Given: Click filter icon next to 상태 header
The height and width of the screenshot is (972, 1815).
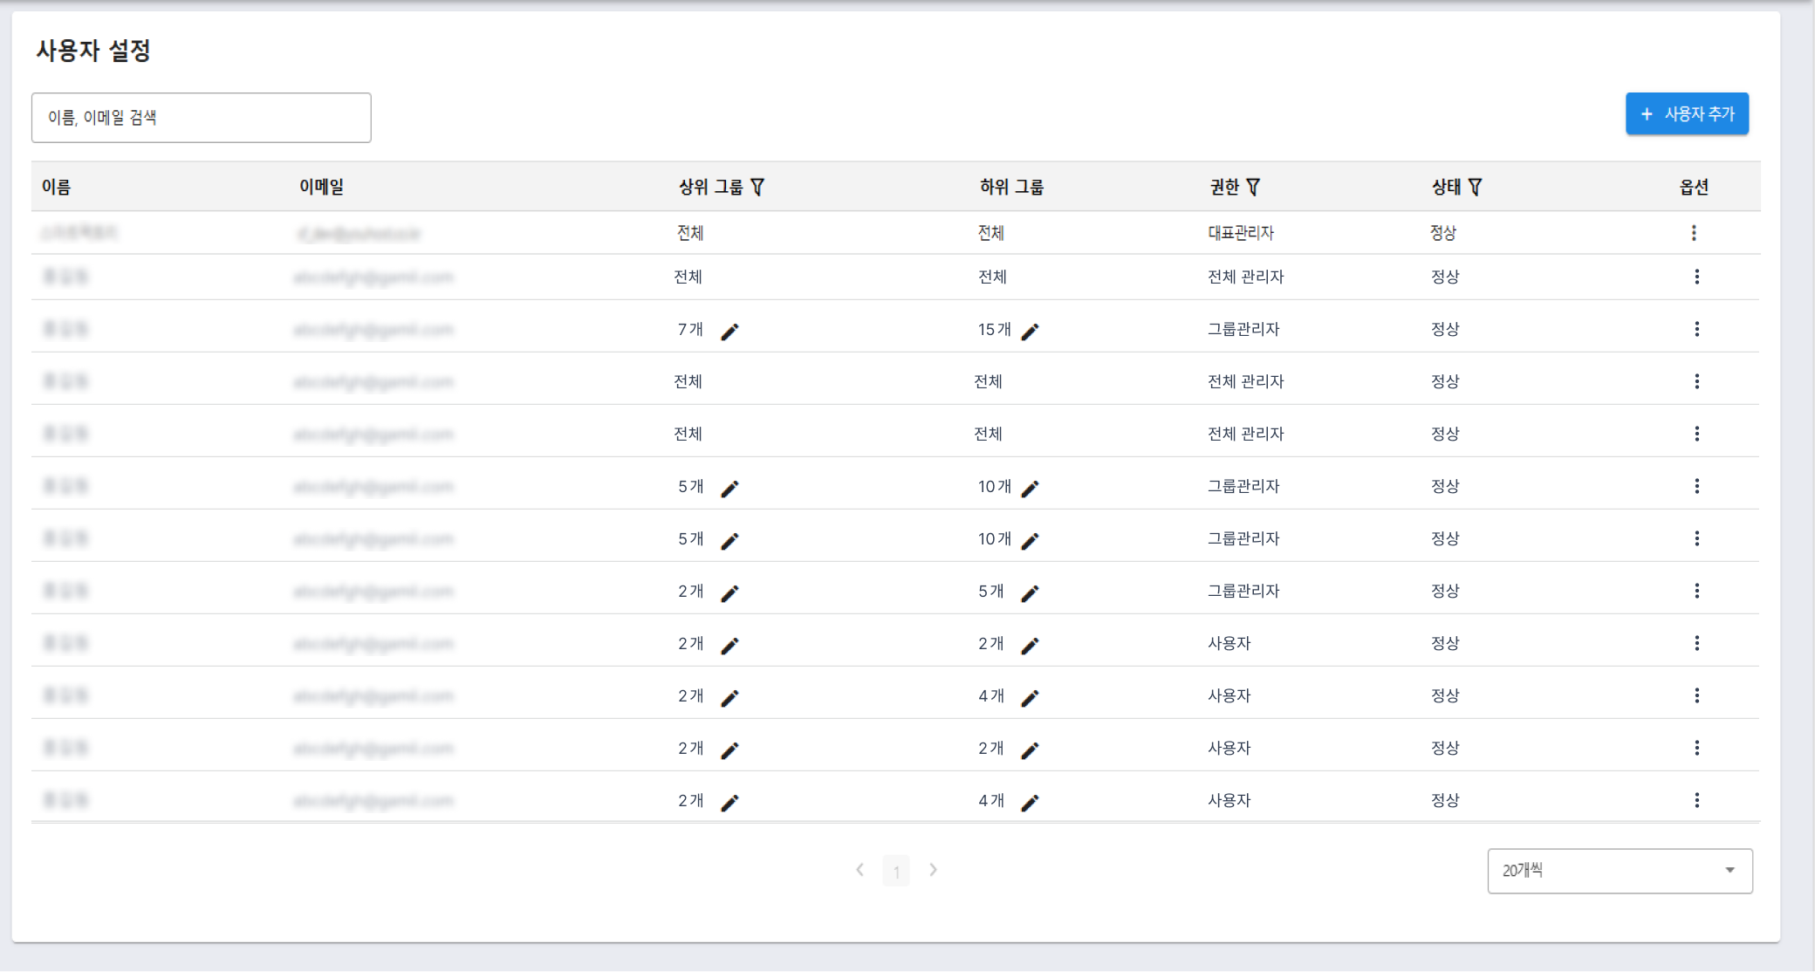Looking at the screenshot, I should pyautogui.click(x=1475, y=187).
